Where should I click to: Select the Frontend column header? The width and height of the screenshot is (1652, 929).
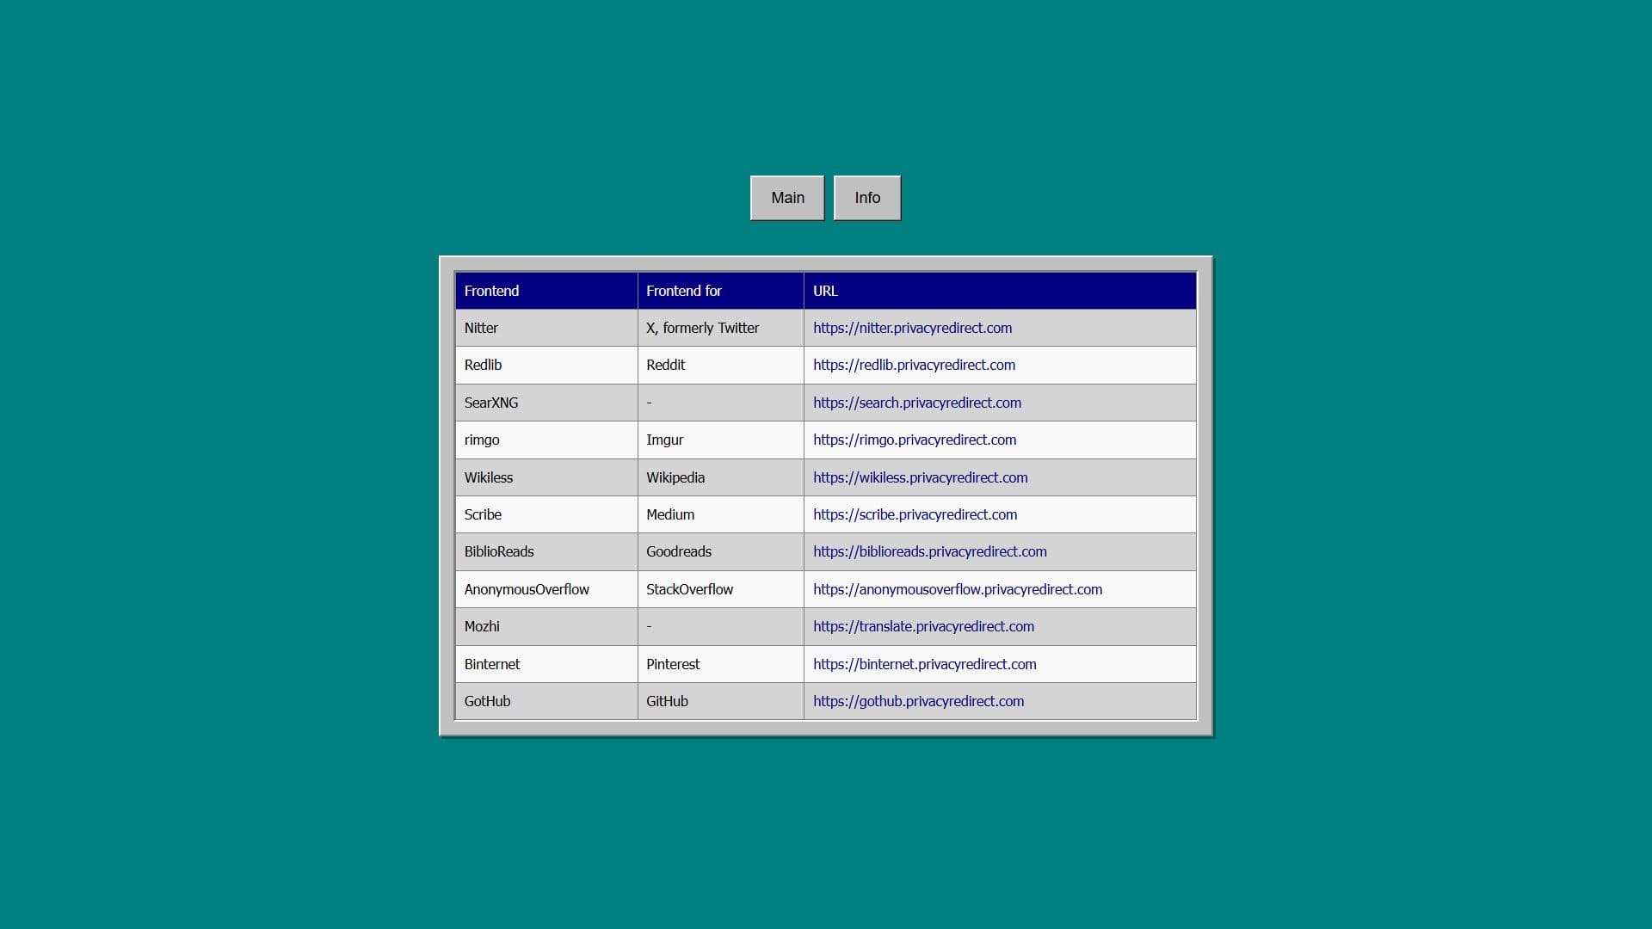point(546,291)
